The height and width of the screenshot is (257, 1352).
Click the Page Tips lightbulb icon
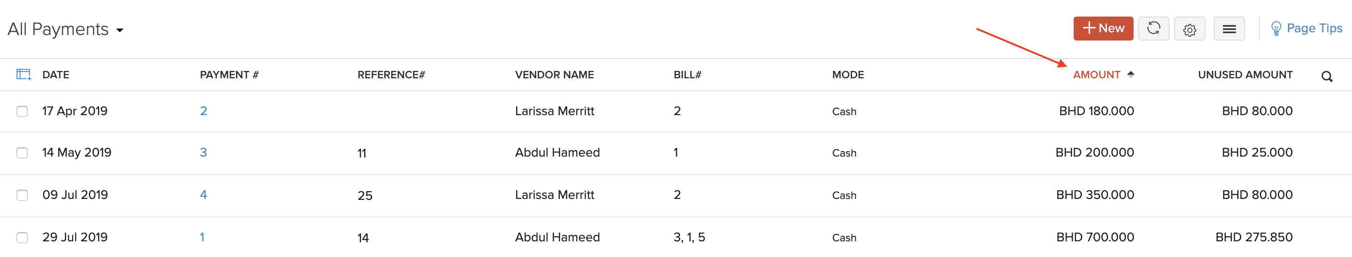1276,29
